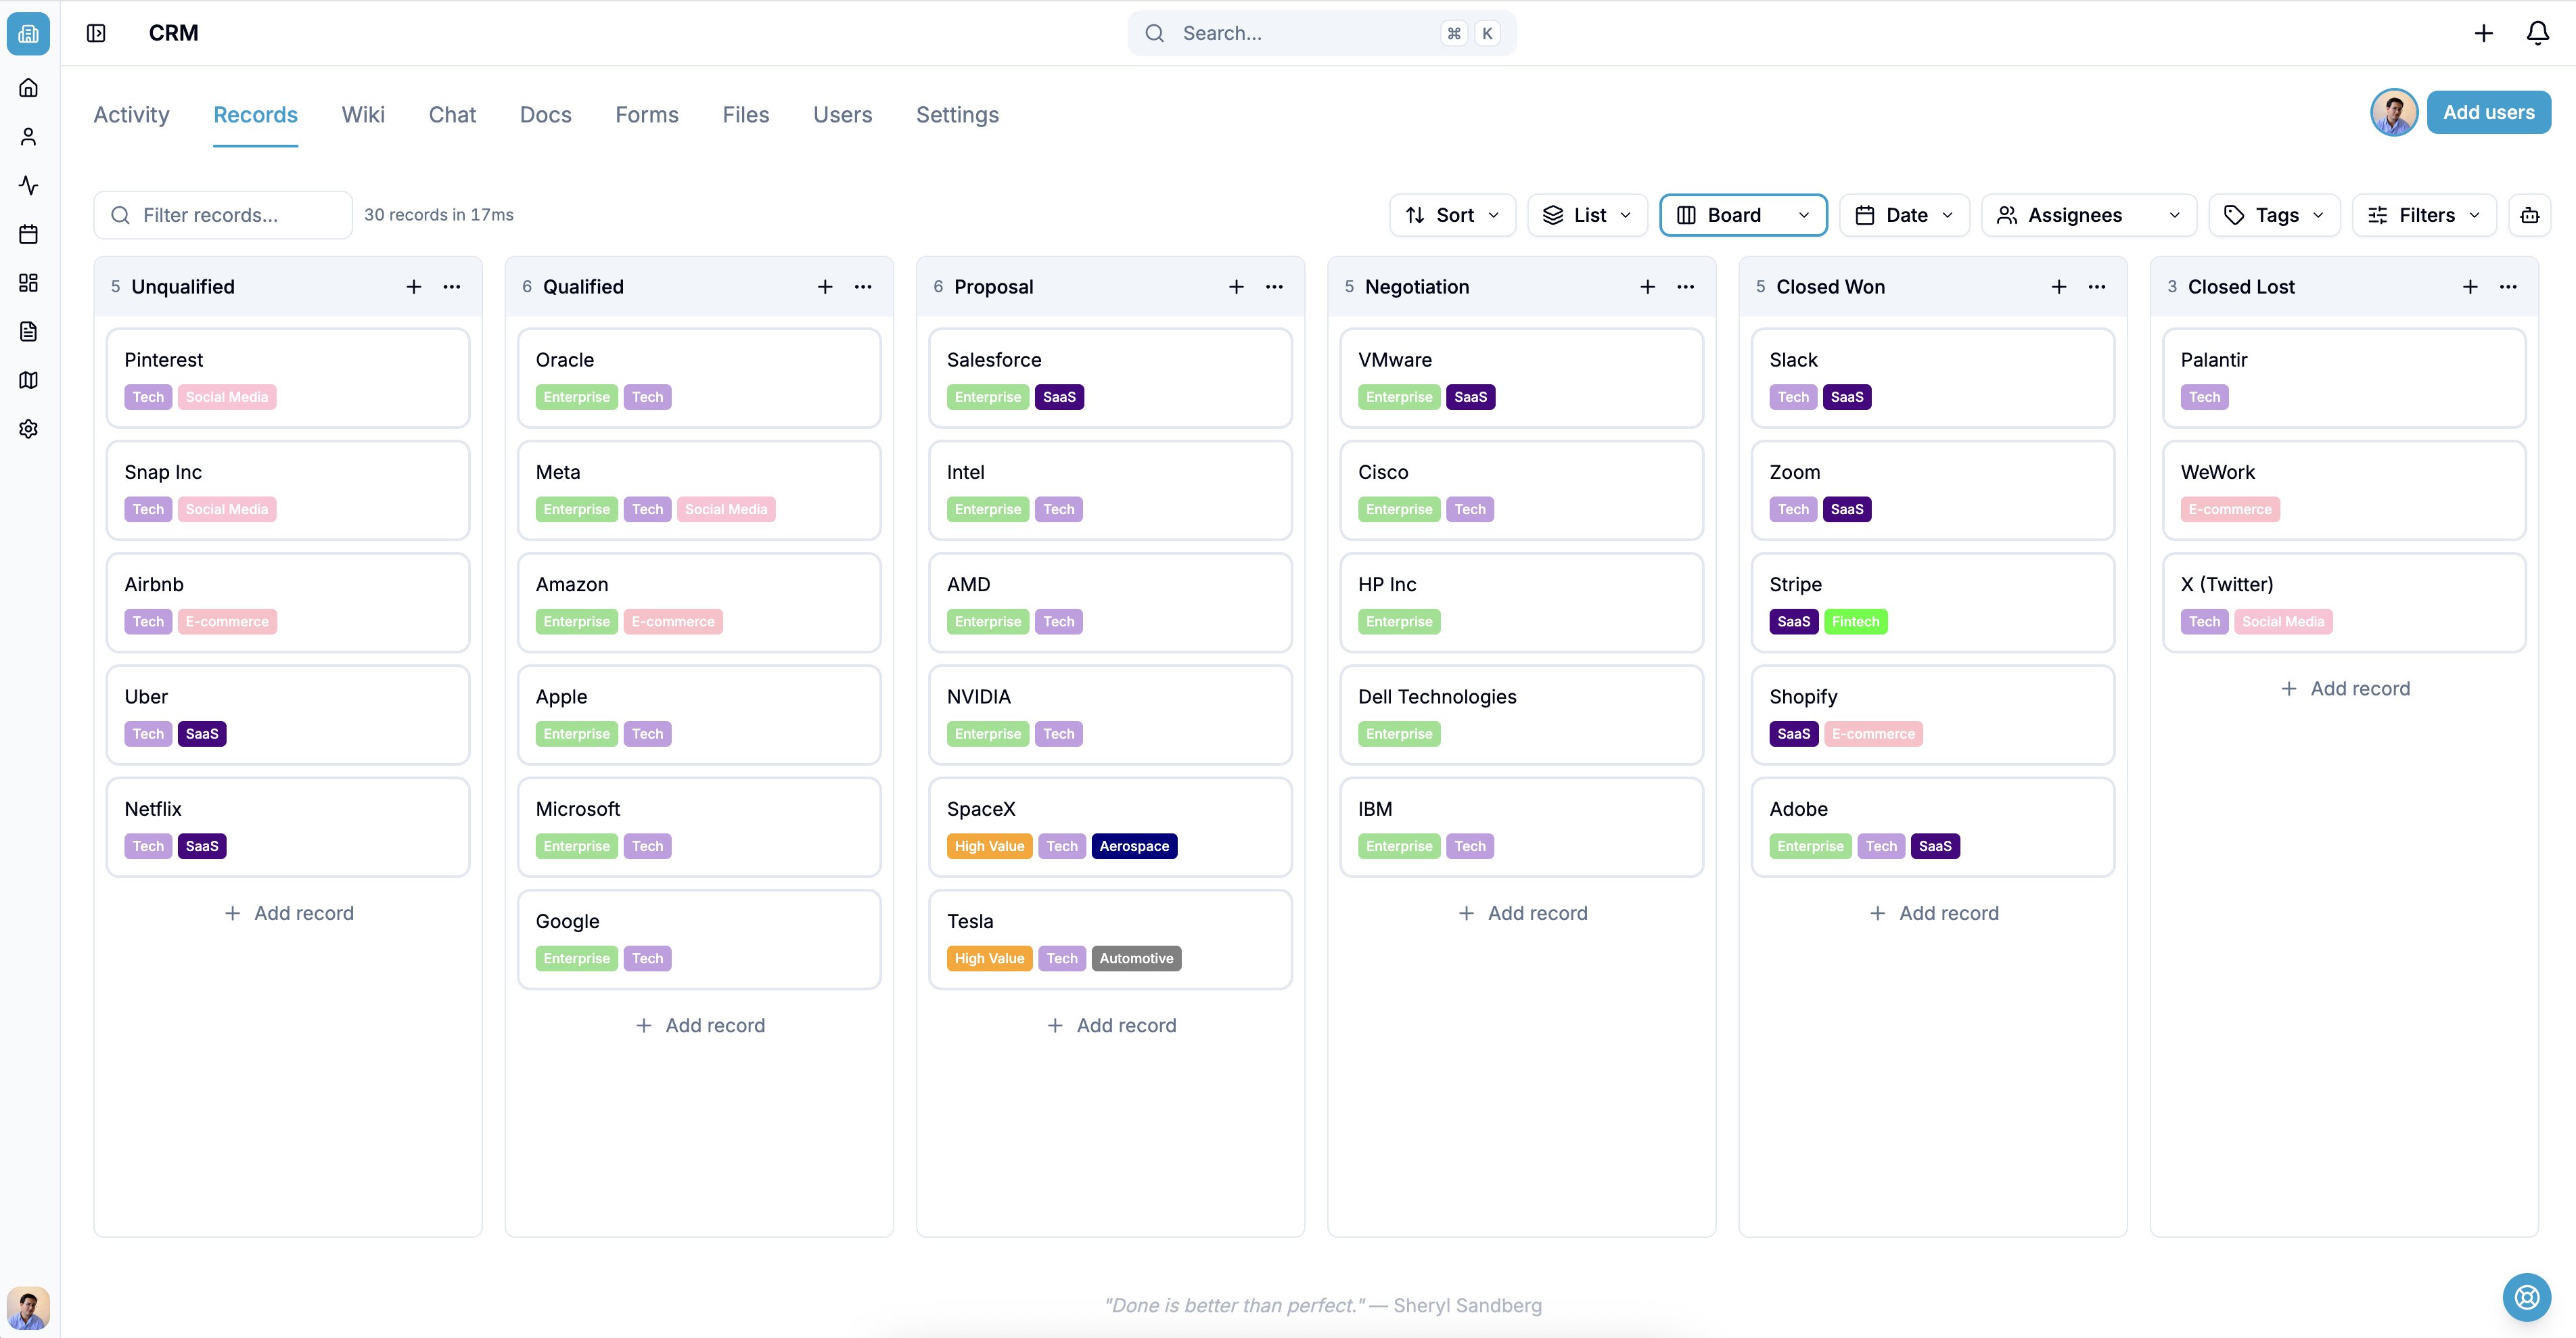Open the notifications bell
Screen dimensions: 2576x1338
tap(2538, 33)
